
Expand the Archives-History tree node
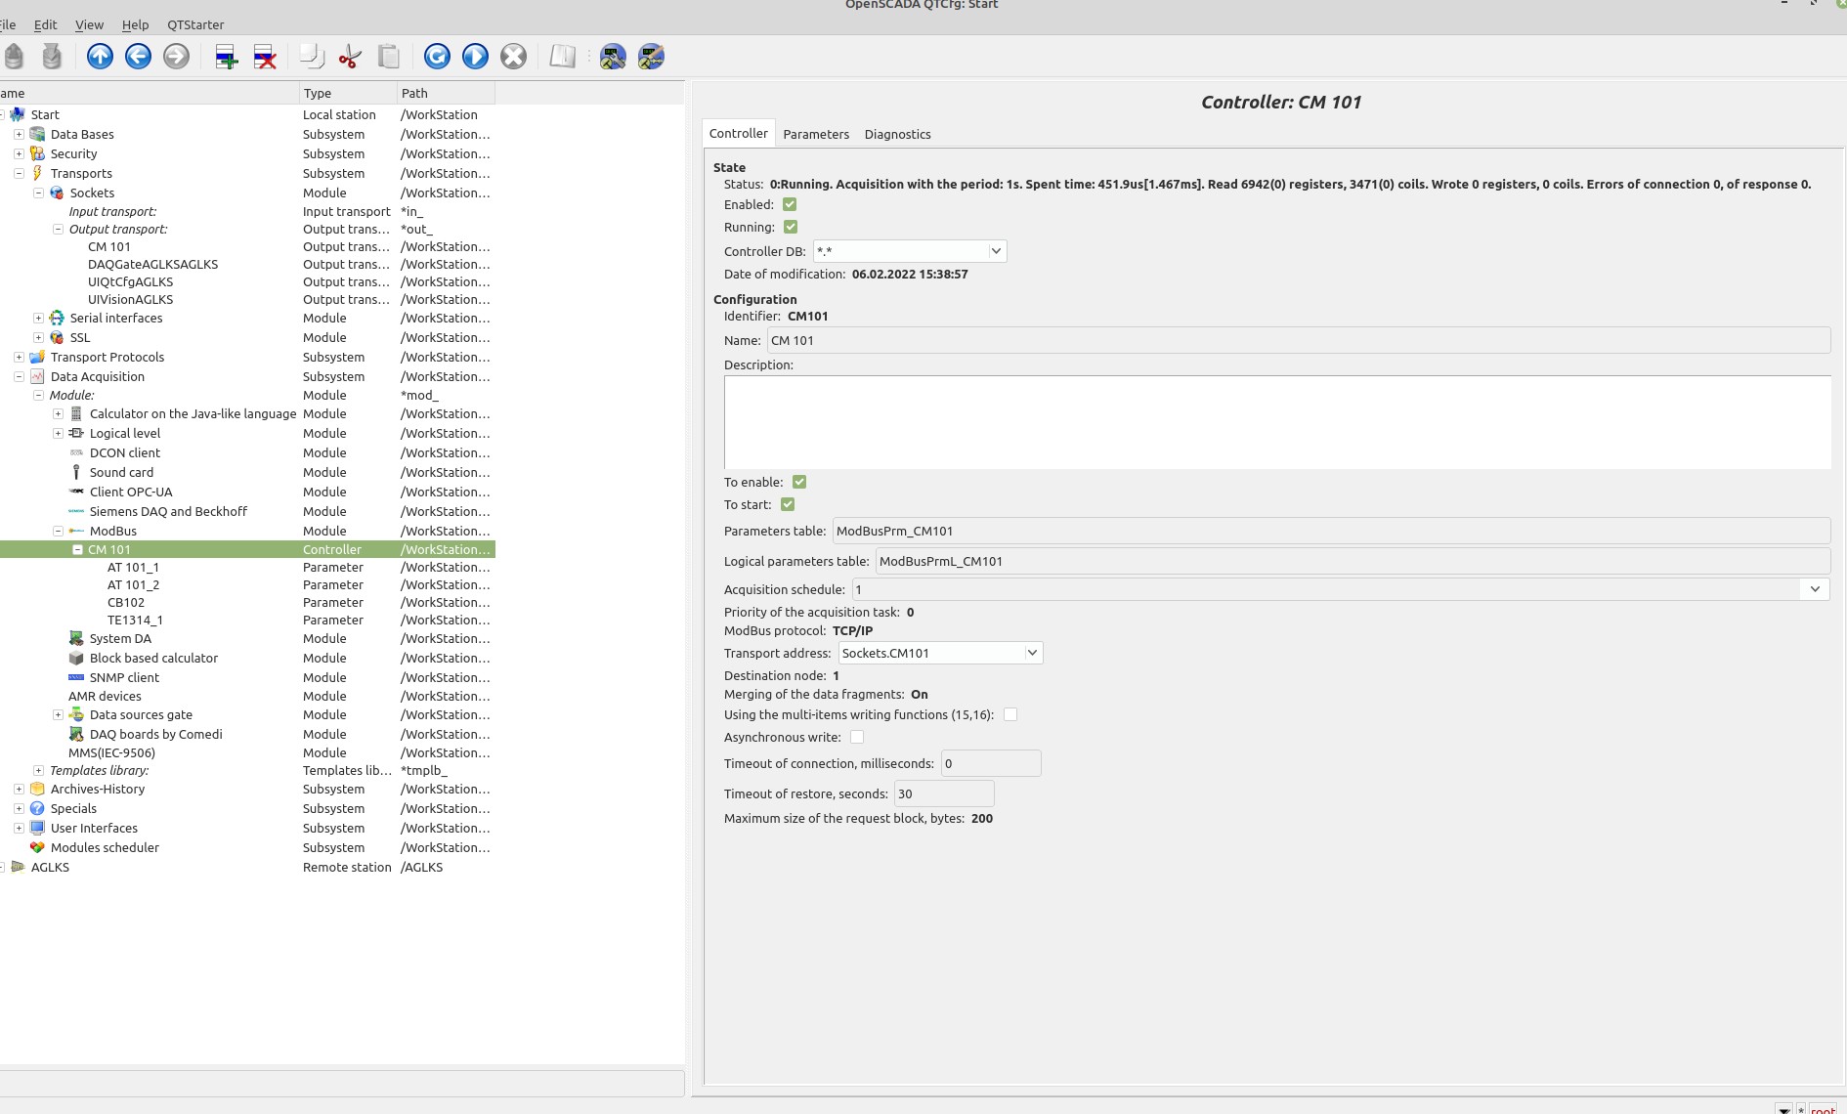point(19,789)
